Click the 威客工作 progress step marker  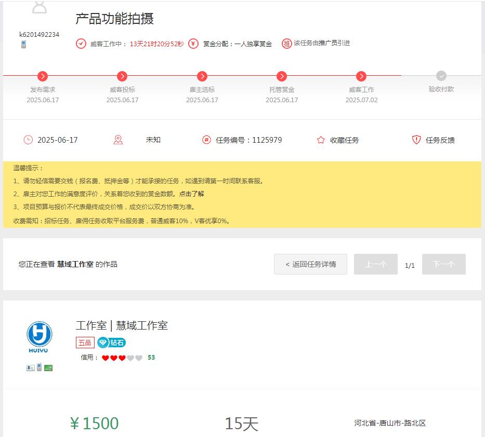[x=360, y=76]
